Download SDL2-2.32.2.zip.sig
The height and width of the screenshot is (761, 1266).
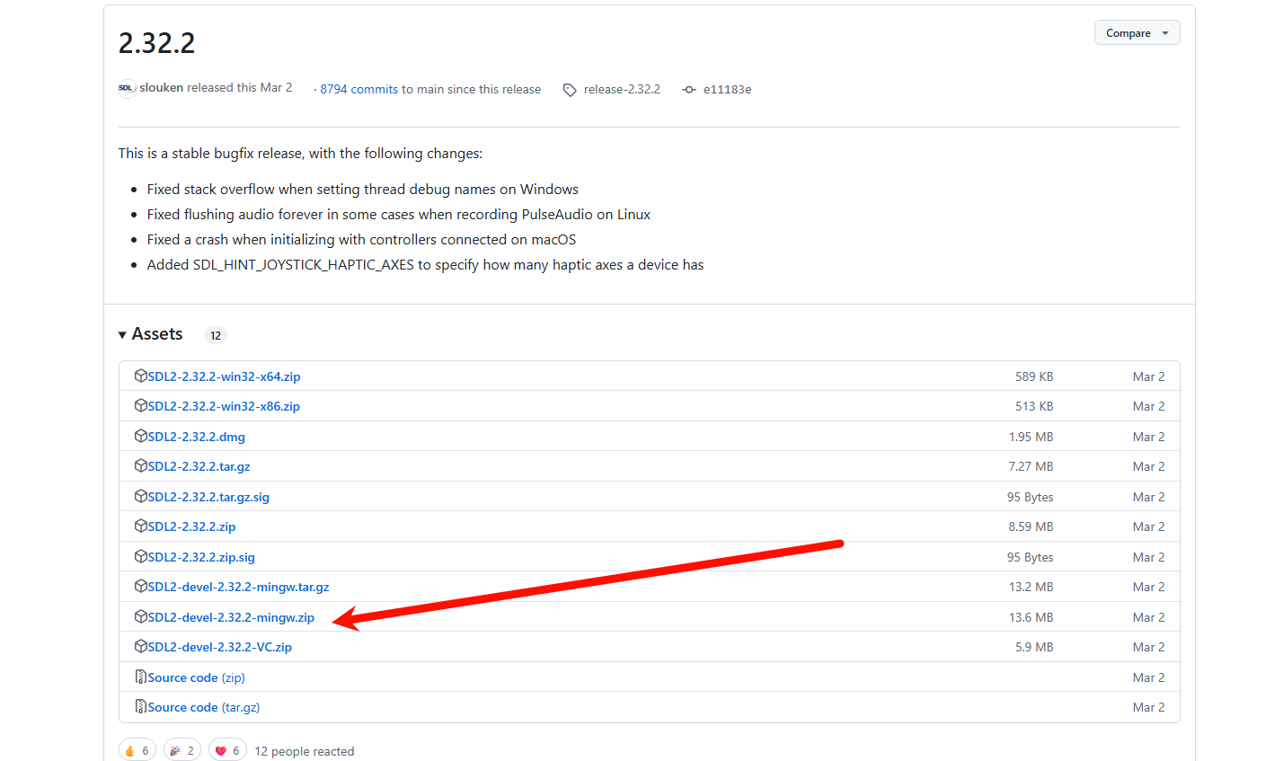pyautogui.click(x=201, y=557)
